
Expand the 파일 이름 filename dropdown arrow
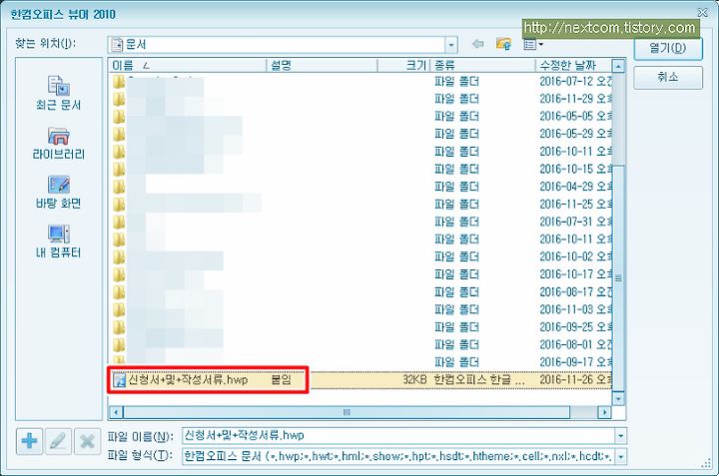point(621,436)
